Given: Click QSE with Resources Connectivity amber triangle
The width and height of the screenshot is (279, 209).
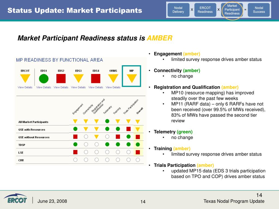Looking at the screenshot, I should [x=86, y=129].
